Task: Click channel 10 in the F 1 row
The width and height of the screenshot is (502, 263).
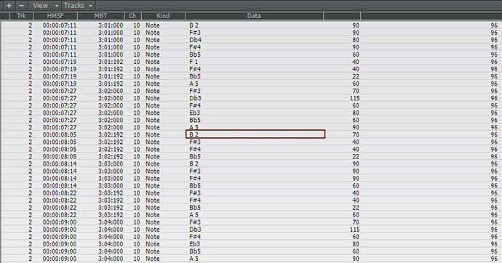Action: click(x=137, y=62)
